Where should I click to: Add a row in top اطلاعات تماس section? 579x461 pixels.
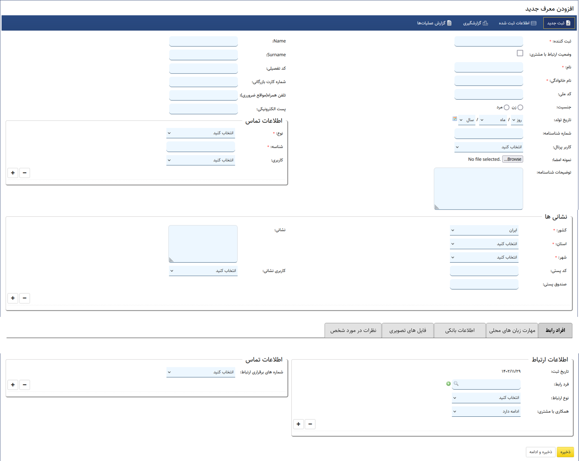pos(13,173)
